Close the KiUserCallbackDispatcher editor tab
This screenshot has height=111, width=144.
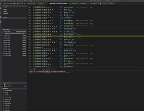68,4
